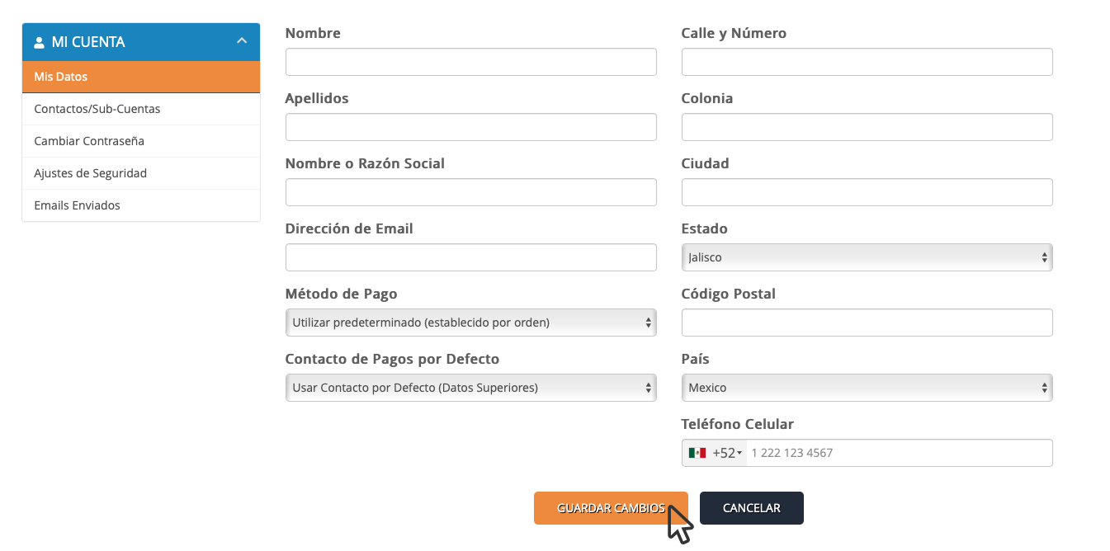Select the Dirección de Email field
The image size is (1110, 551).
tap(470, 257)
